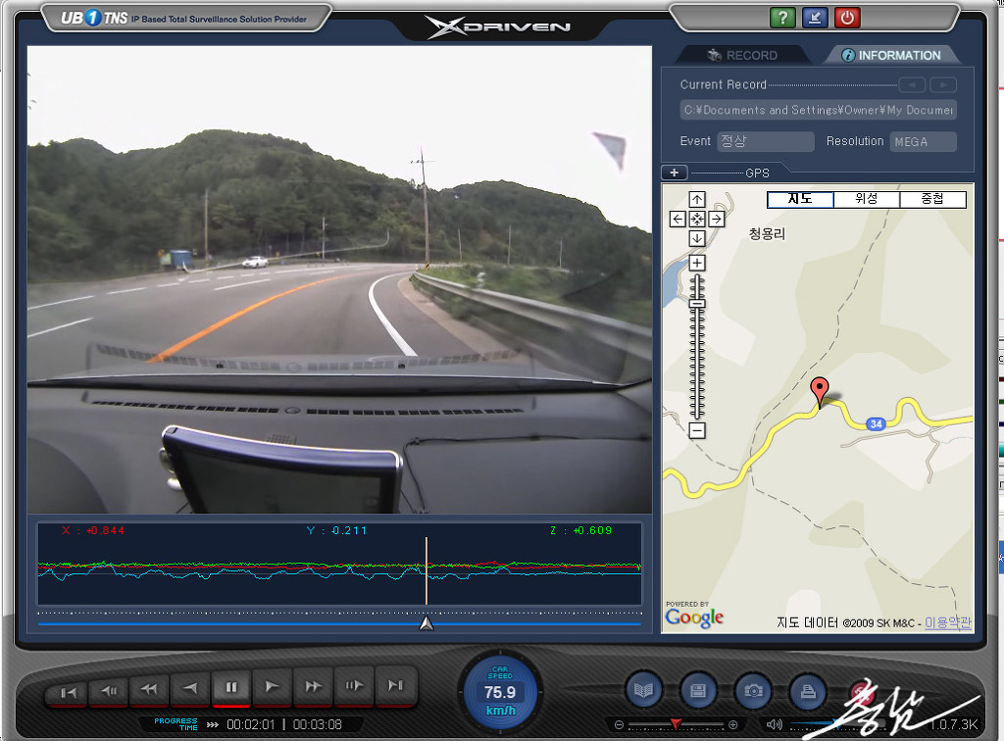Click the Z-axis value +0.609
The height and width of the screenshot is (741, 1004).
tap(592, 530)
